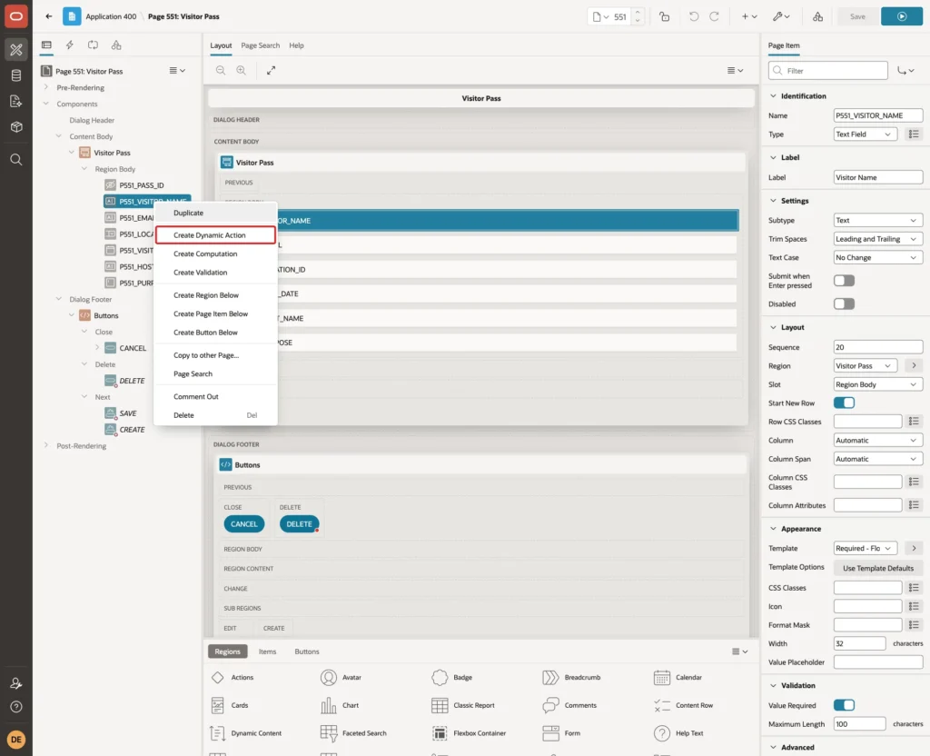Collapse the Appearance section

coord(773,529)
